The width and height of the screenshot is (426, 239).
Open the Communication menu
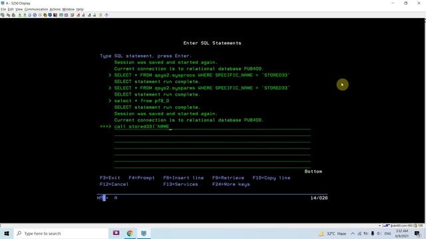36,9
